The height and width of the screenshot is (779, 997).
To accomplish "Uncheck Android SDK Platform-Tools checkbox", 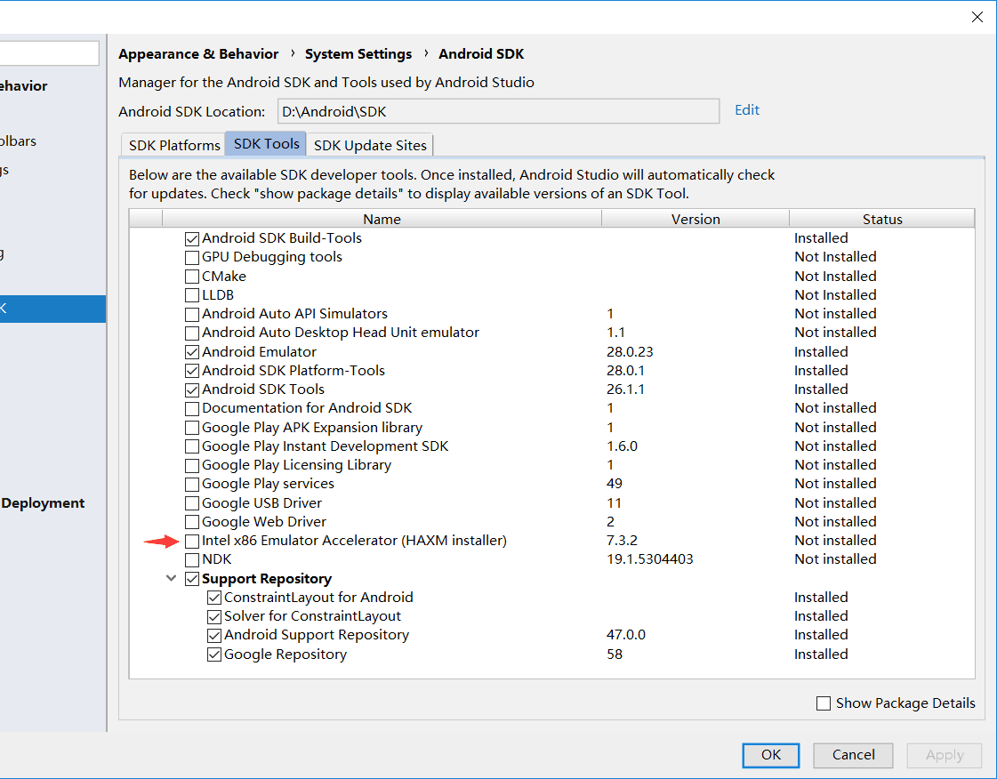I will tap(191, 371).
